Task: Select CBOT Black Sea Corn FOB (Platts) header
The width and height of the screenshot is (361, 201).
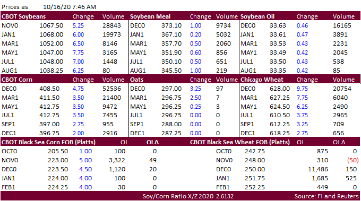Action: (49, 142)
